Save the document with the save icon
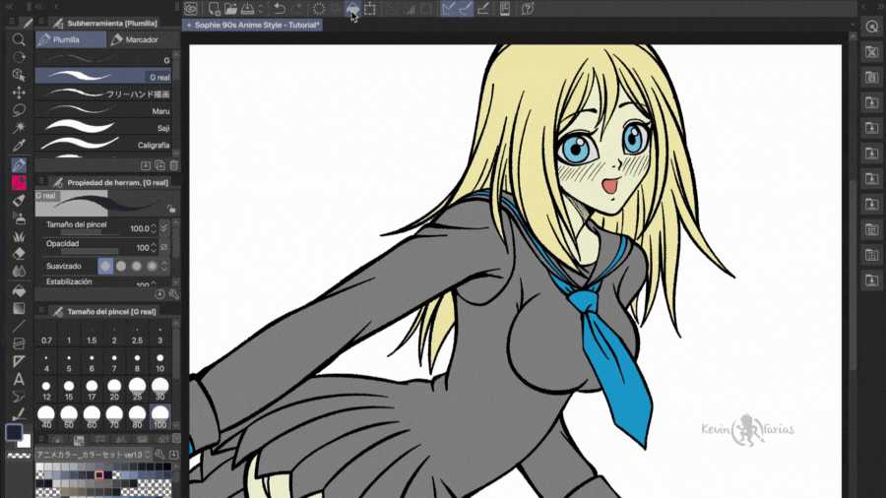Viewport: 886px width, 498px height. pyautogui.click(x=247, y=9)
